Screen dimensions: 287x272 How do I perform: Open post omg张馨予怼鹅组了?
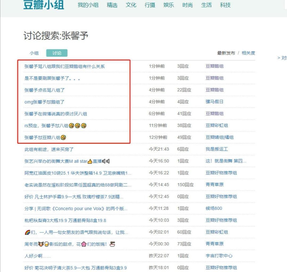tap(44, 102)
